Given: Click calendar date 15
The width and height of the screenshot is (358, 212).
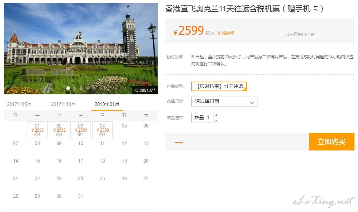Looking at the screenshot, I should pyautogui.click(x=37, y=161).
